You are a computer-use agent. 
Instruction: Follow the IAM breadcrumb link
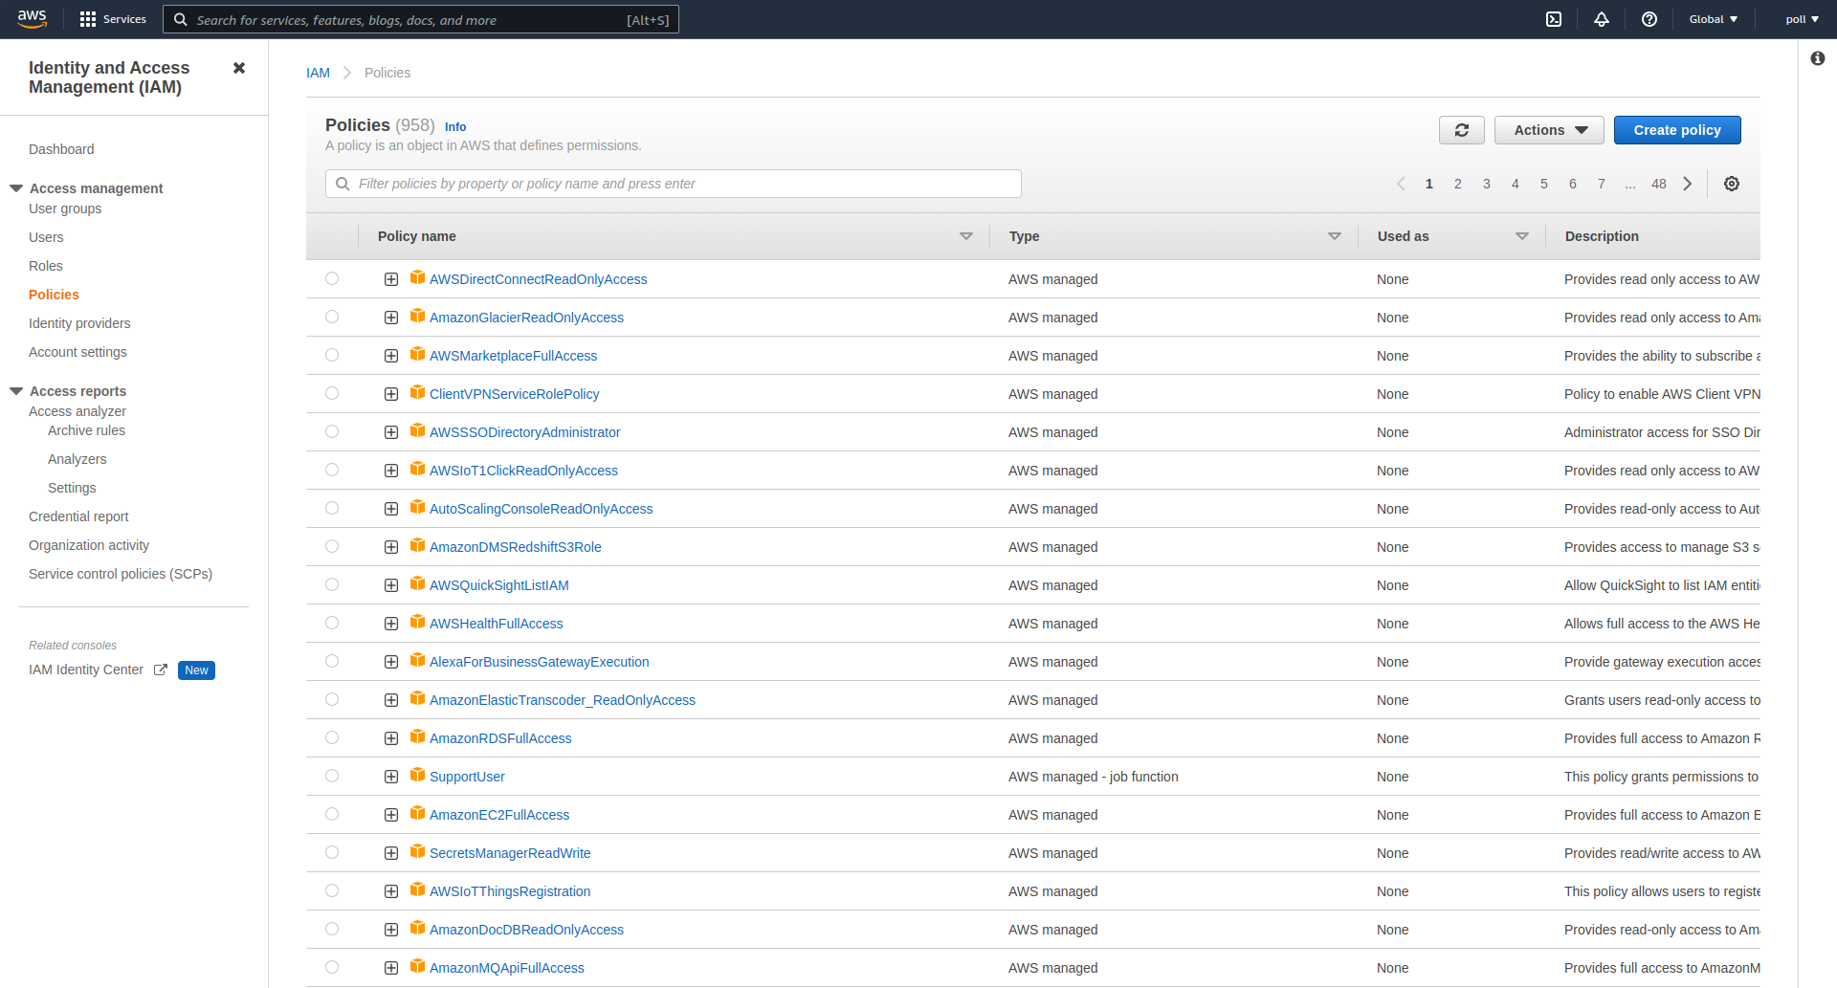[318, 72]
